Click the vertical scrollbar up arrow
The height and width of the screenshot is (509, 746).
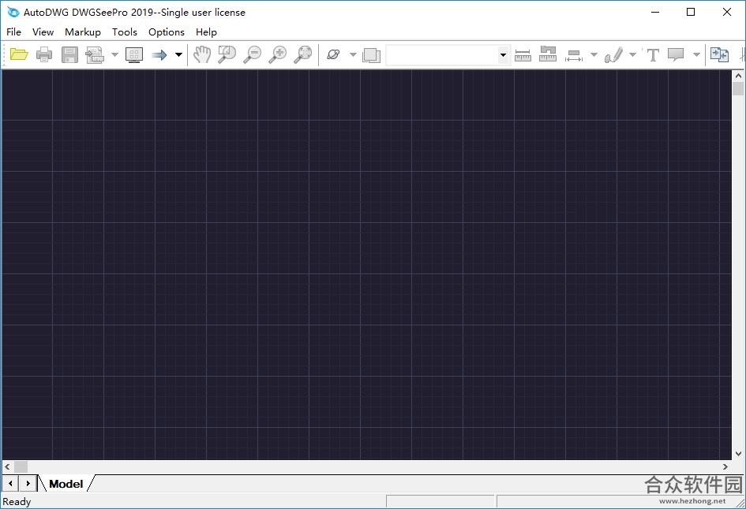[738, 76]
